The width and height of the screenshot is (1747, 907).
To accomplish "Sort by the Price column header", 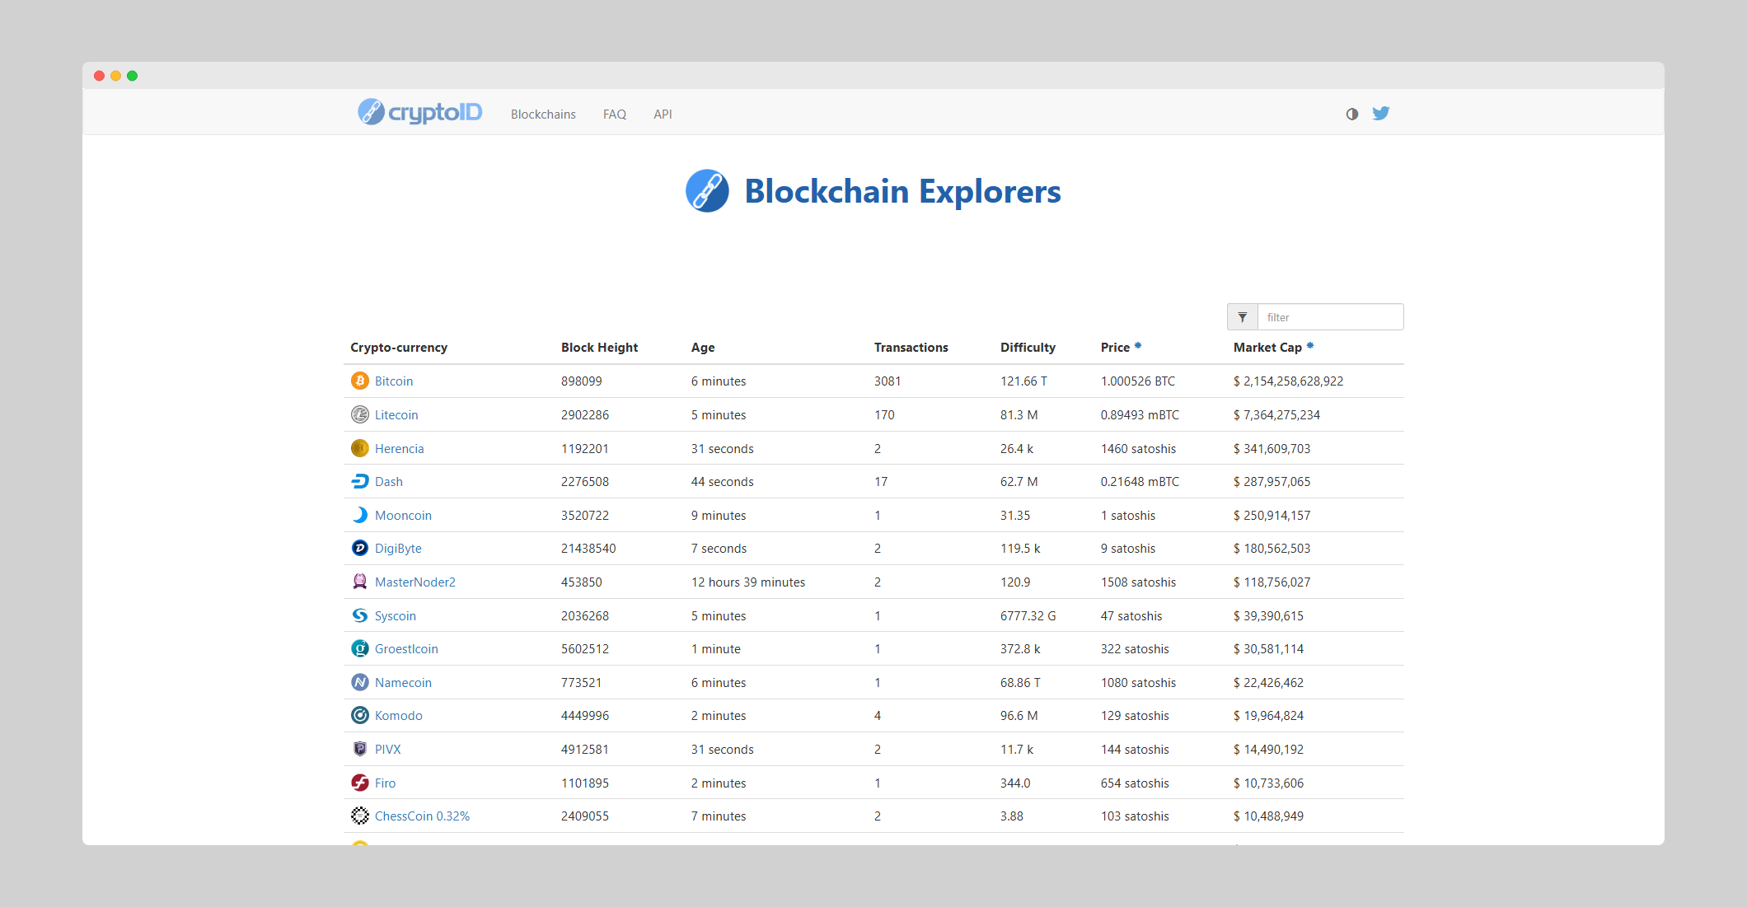I will point(1115,348).
